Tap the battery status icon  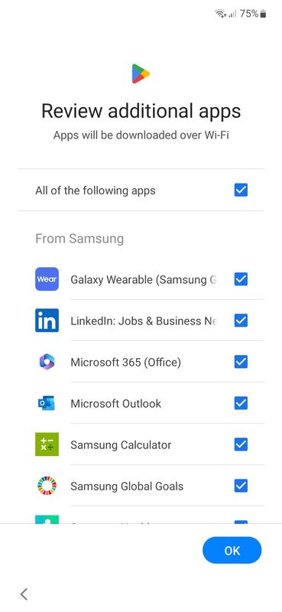264,14
